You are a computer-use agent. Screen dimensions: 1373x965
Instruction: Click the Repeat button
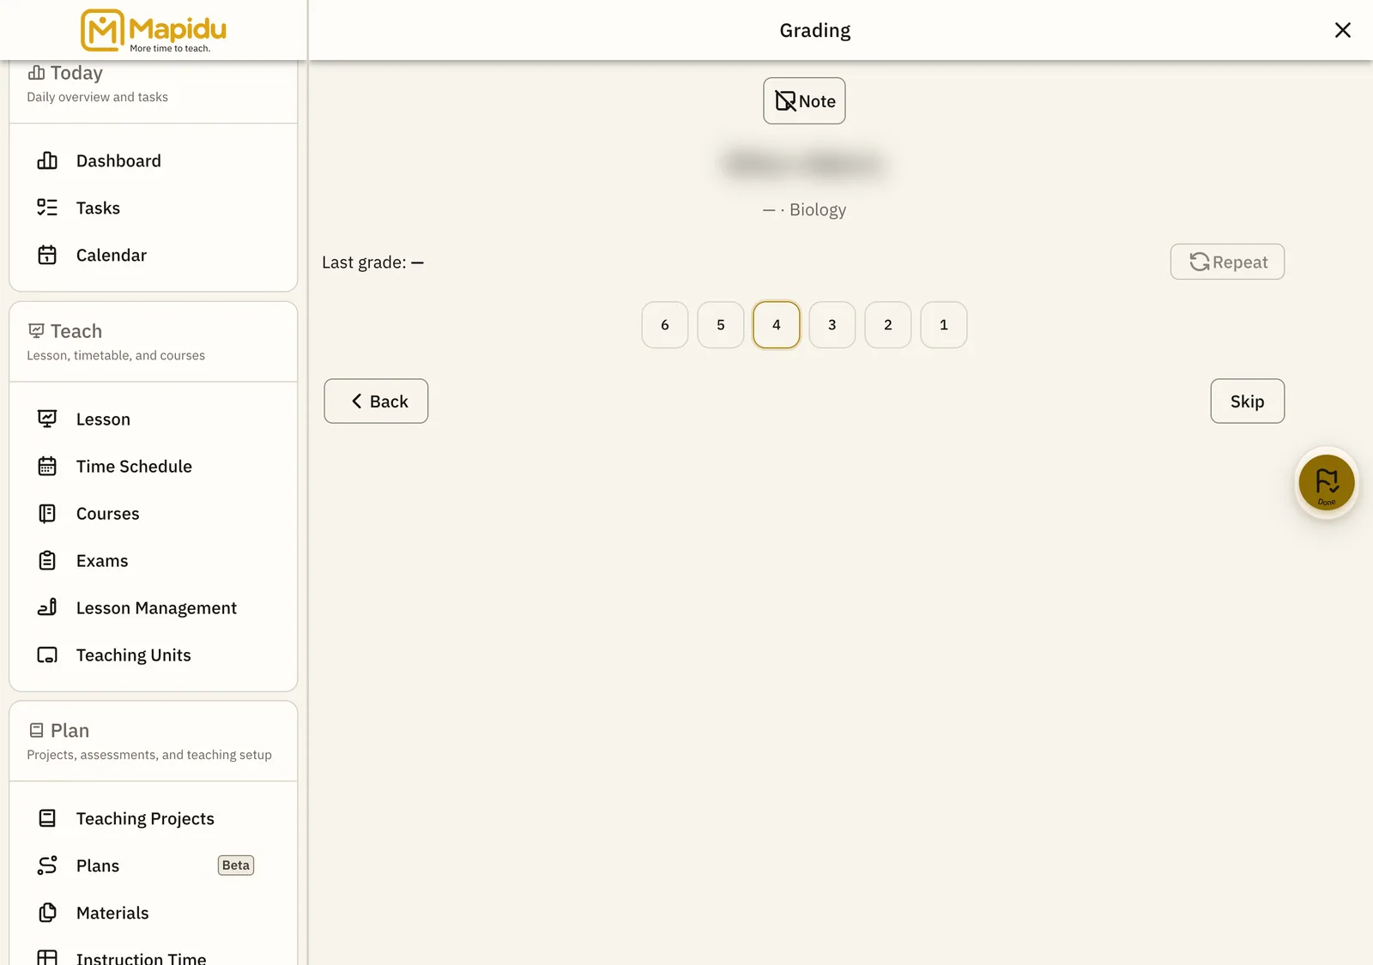click(x=1227, y=262)
